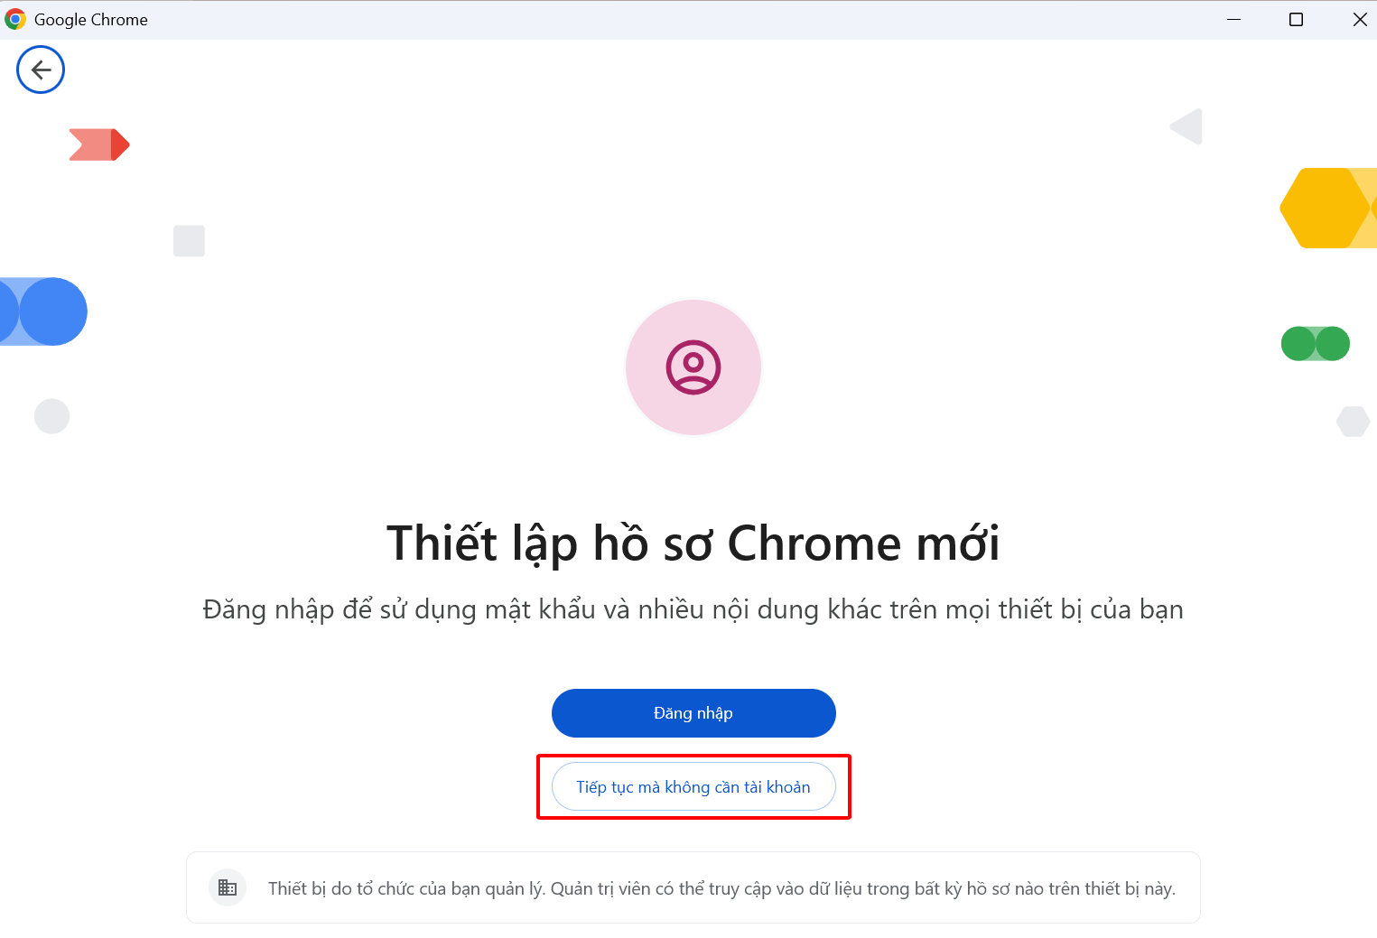Maximize the Chrome profile window

pos(1296,19)
